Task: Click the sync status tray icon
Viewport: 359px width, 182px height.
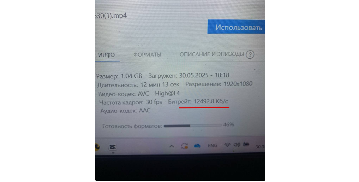Action: [x=185, y=146]
